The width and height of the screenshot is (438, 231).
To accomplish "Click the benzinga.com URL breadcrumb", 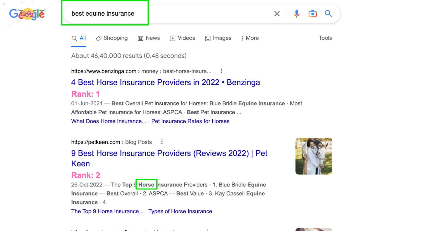I will (x=141, y=71).
